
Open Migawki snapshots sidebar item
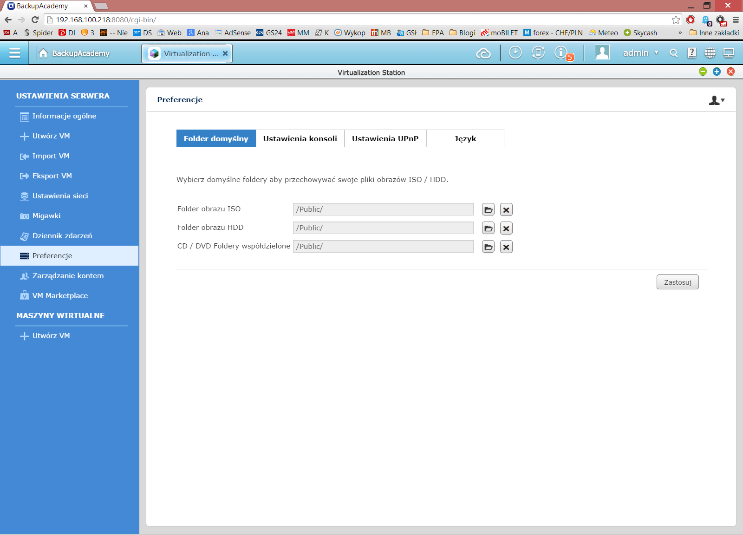[70, 216]
